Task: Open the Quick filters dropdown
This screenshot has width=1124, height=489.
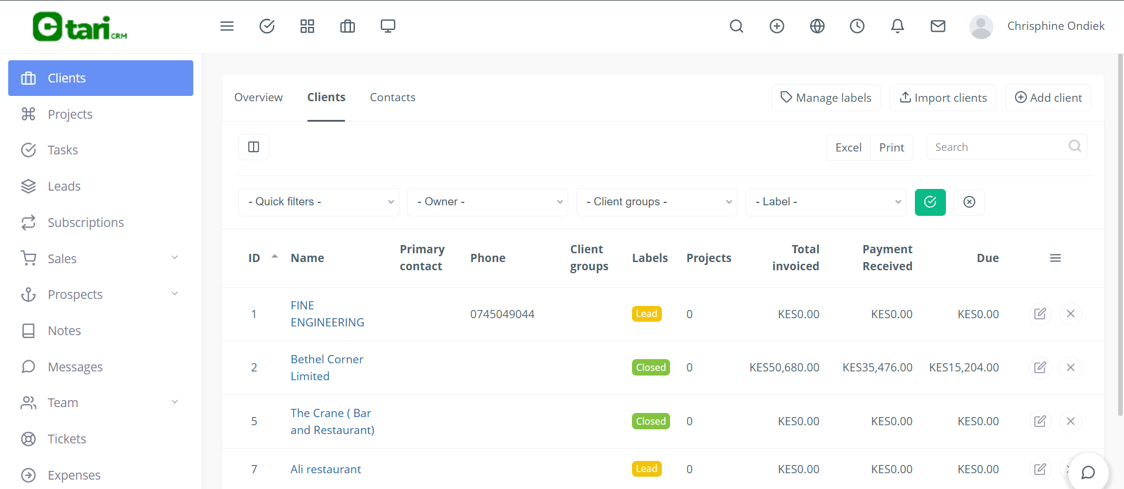Action: [x=319, y=202]
